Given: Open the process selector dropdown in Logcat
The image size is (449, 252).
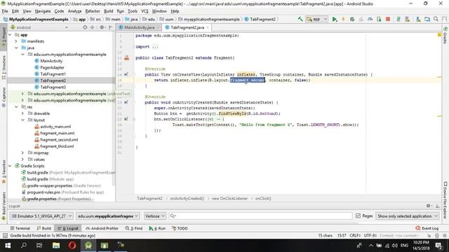Looking at the screenshot, I should click(108, 216).
